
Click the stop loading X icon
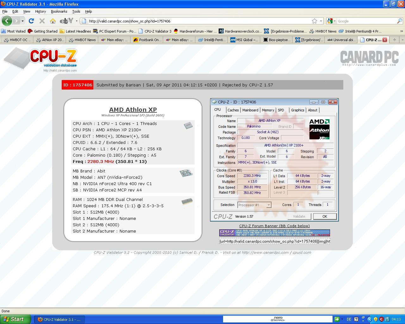point(42,21)
